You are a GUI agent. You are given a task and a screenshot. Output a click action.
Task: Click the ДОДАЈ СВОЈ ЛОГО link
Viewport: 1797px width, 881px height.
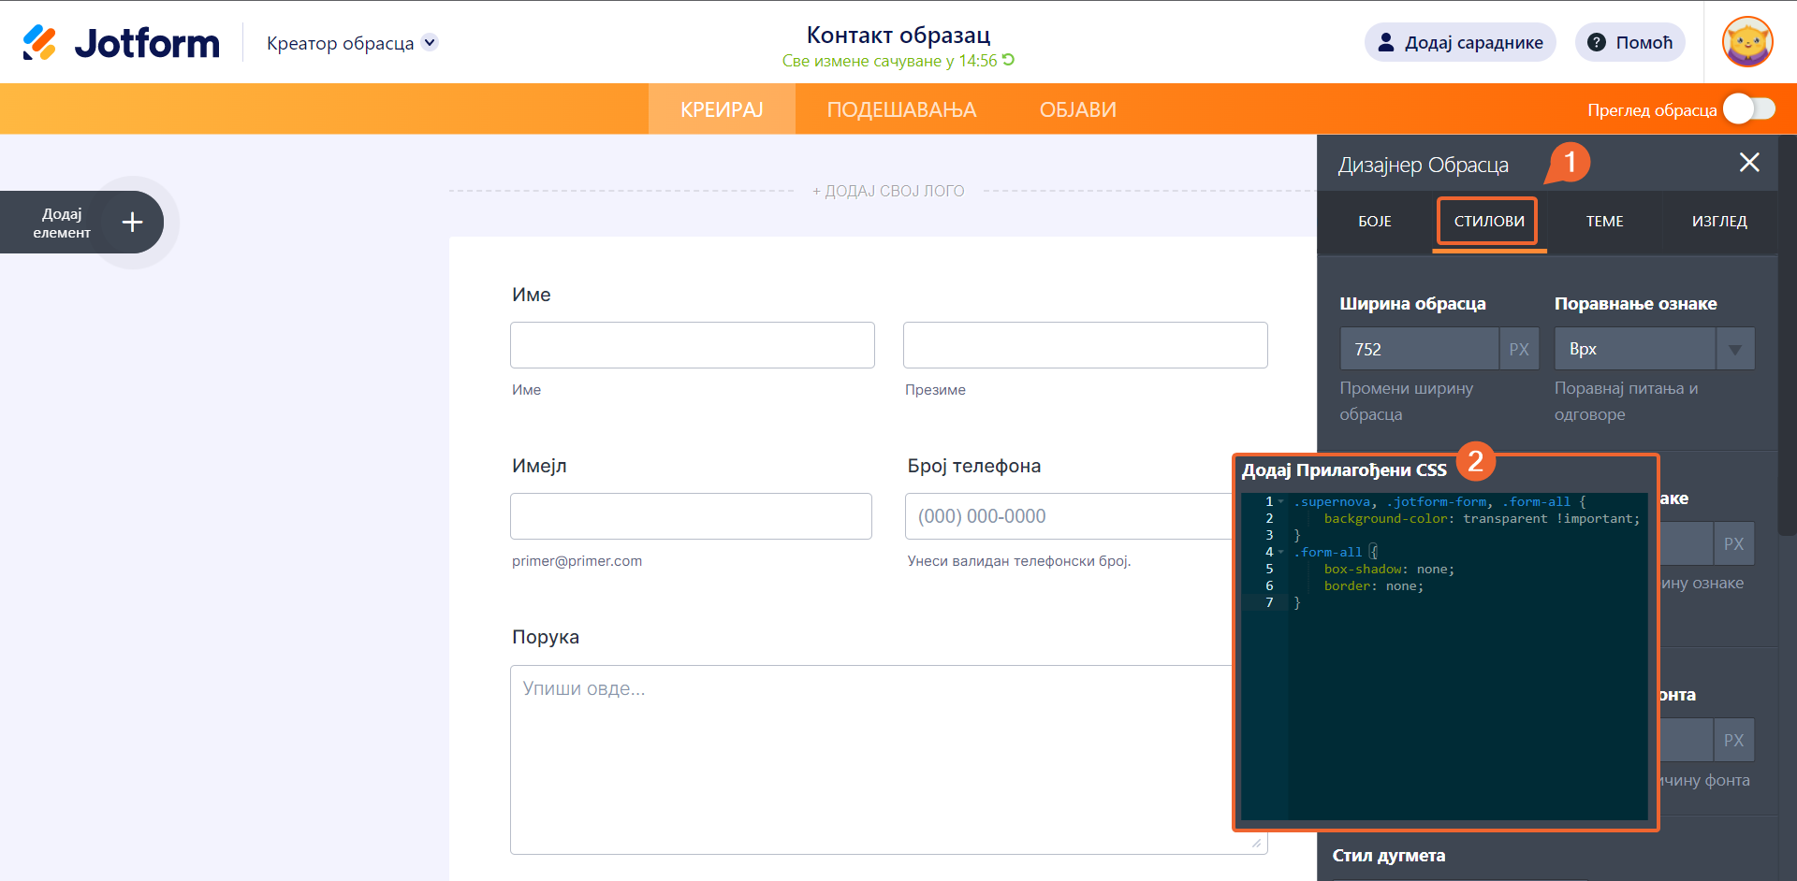click(888, 191)
